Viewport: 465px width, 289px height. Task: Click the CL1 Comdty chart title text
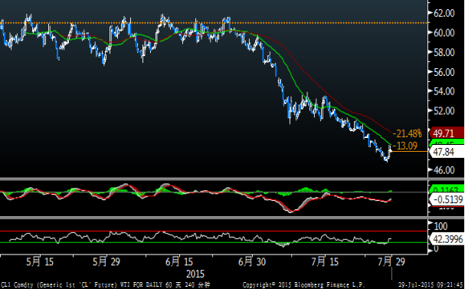(x=105, y=285)
